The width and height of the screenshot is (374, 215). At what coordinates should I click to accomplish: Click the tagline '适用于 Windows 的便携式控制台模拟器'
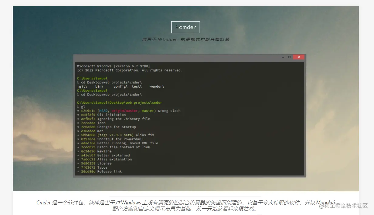185,39
